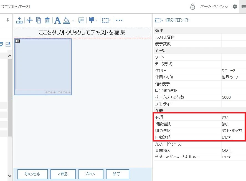Screen dimensions: 246x181
Task: Toggle the properties pane icon at top right
Action: (x=244, y=7)
